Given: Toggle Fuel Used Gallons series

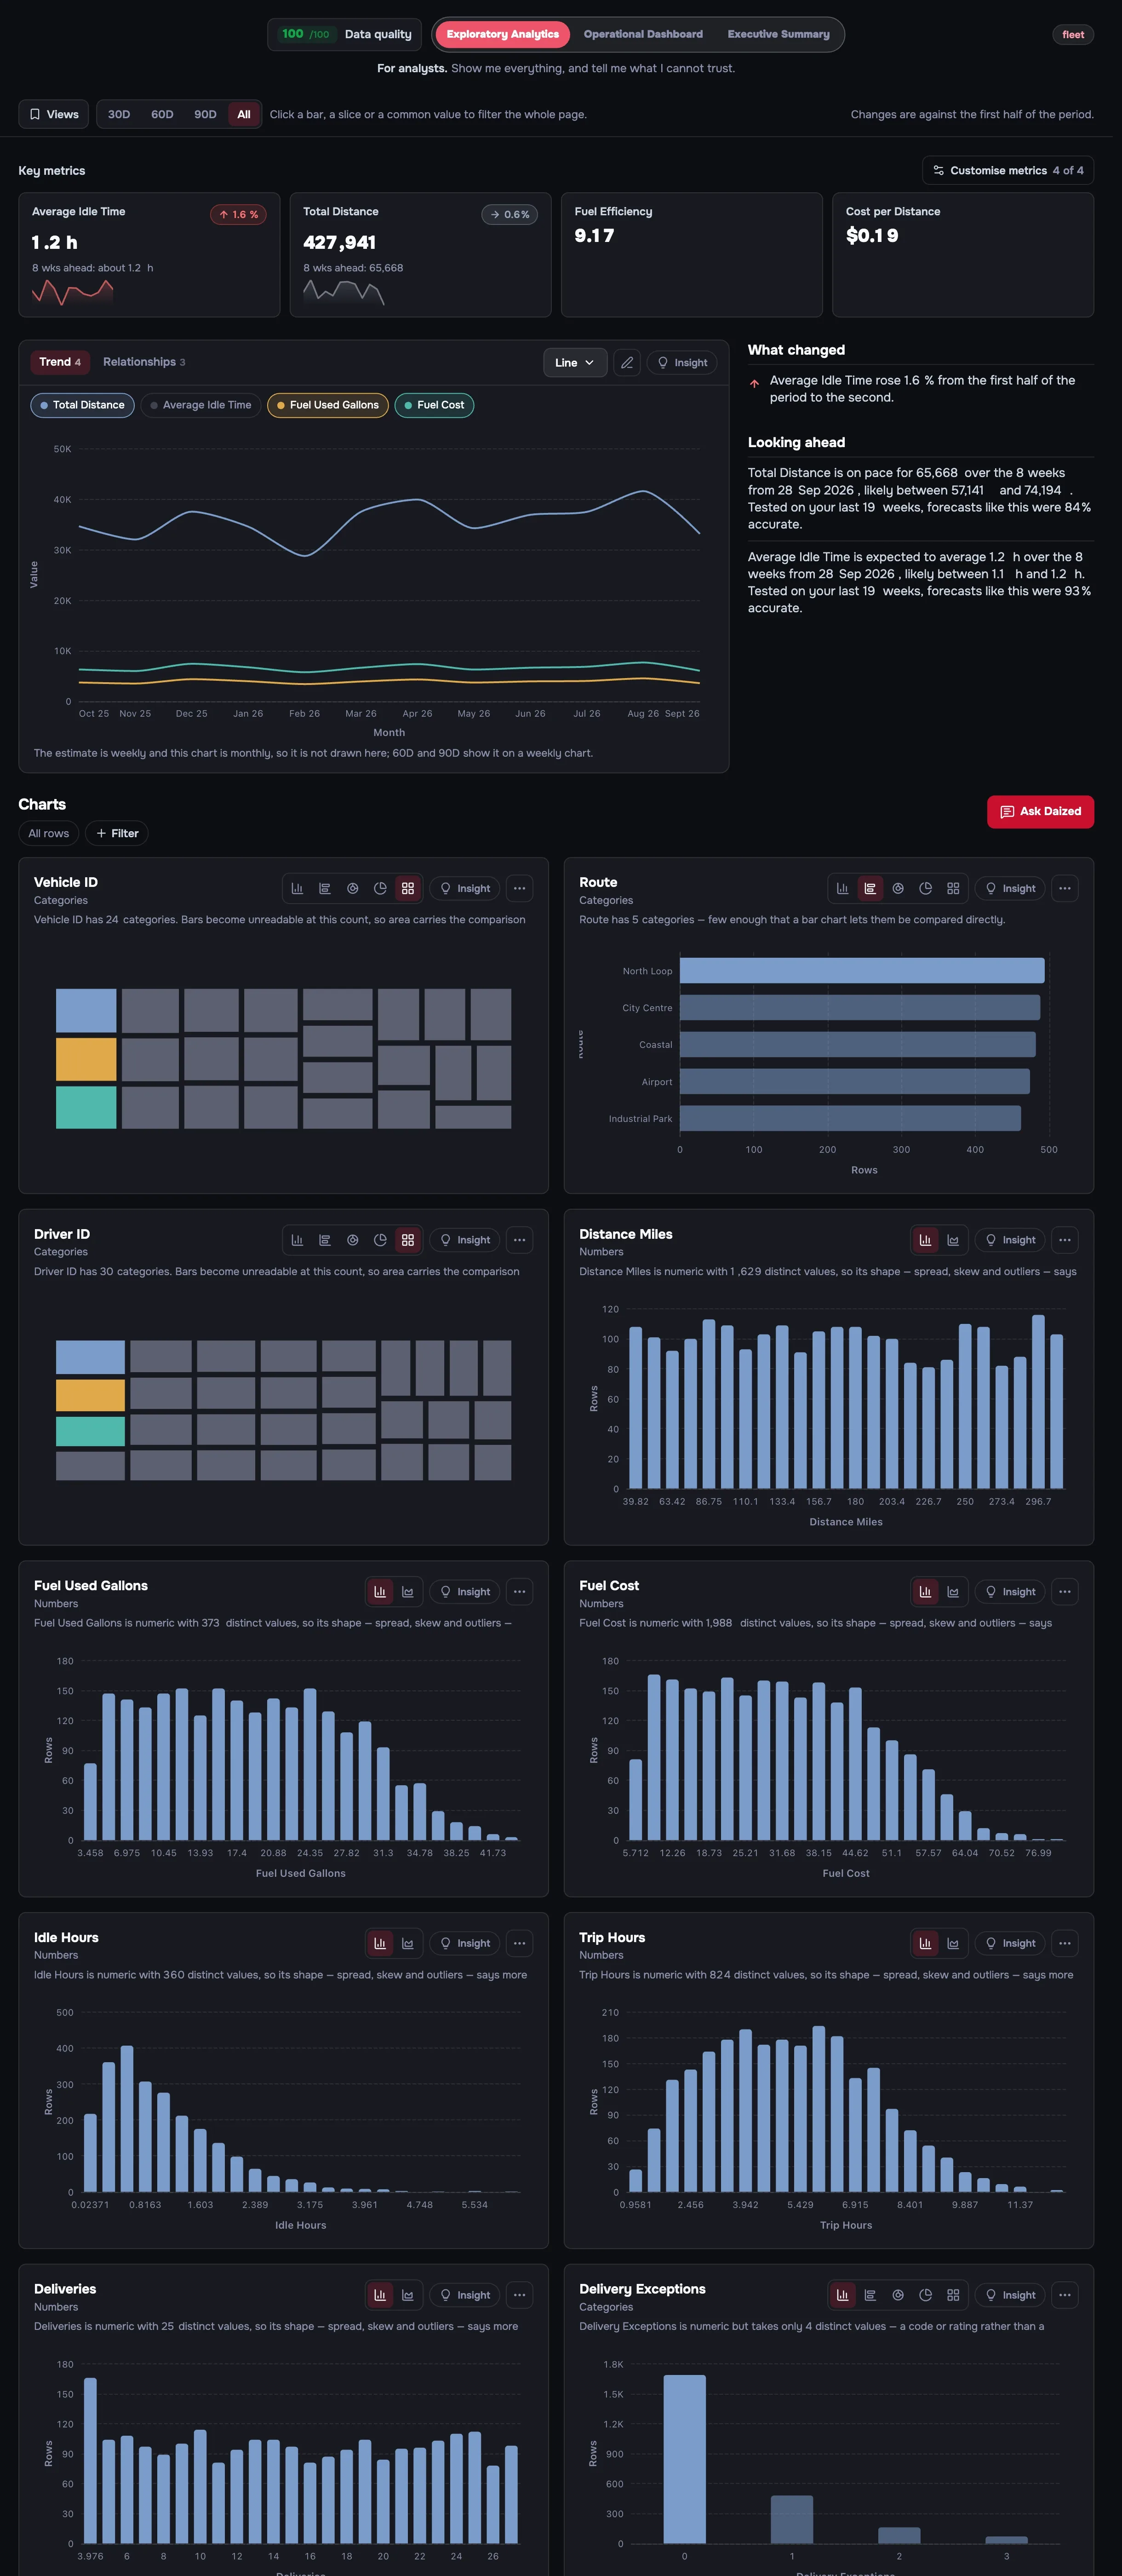Looking at the screenshot, I should pyautogui.click(x=328, y=405).
